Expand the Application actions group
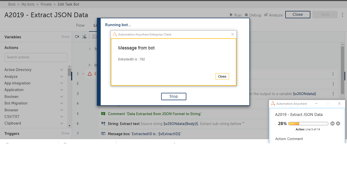Viewport: 347px width, 195px height. [x=62, y=90]
